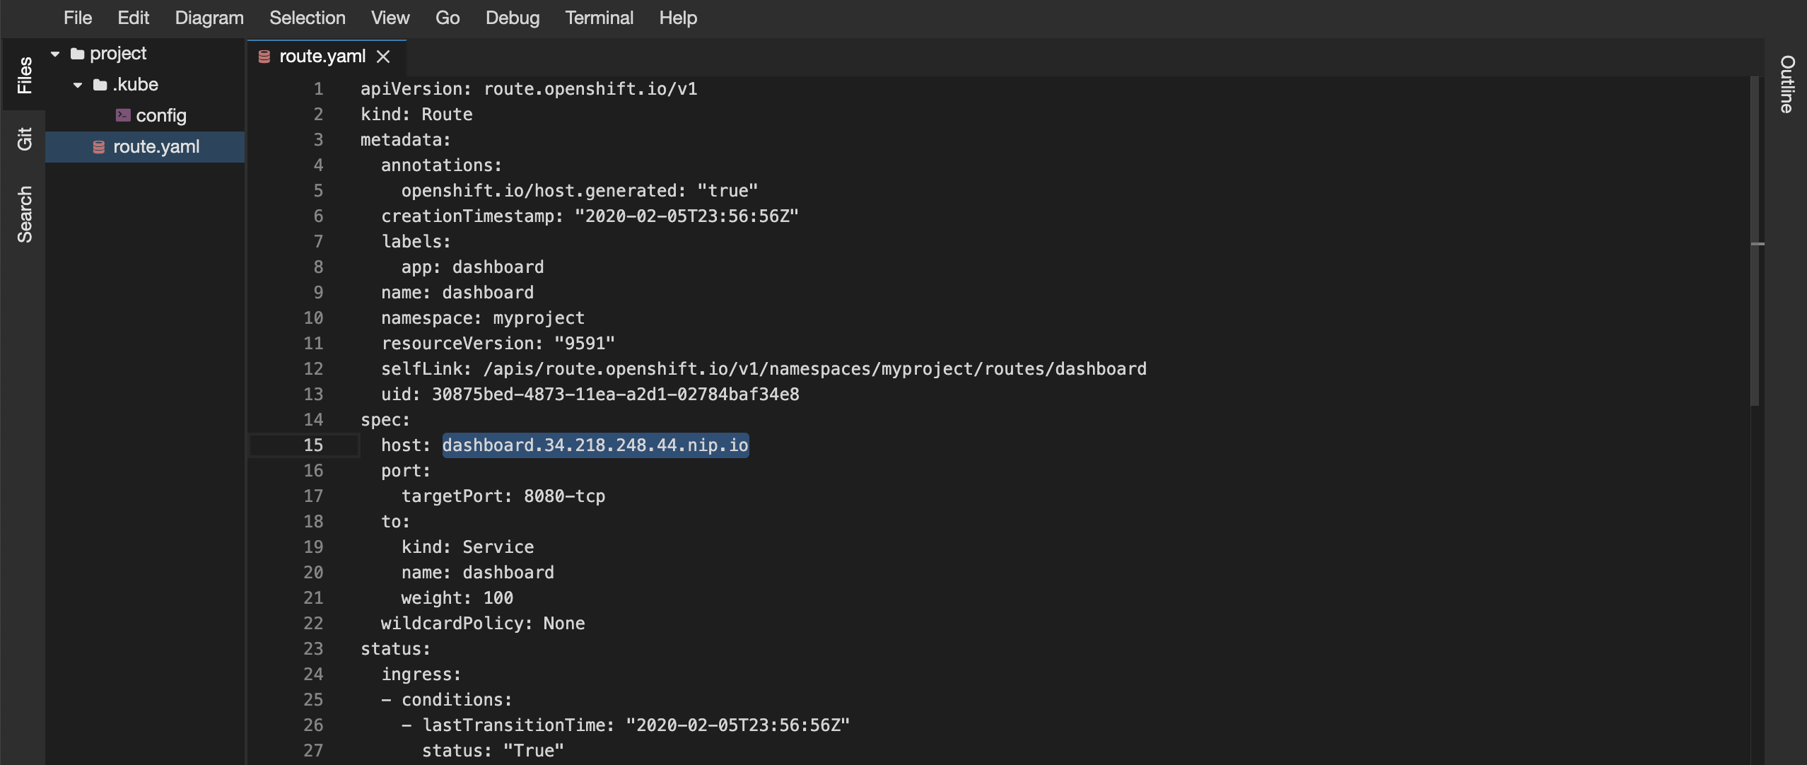Screen dimensions: 1807x765
Task: Close the route.yaml editor tab
Action: (x=383, y=57)
